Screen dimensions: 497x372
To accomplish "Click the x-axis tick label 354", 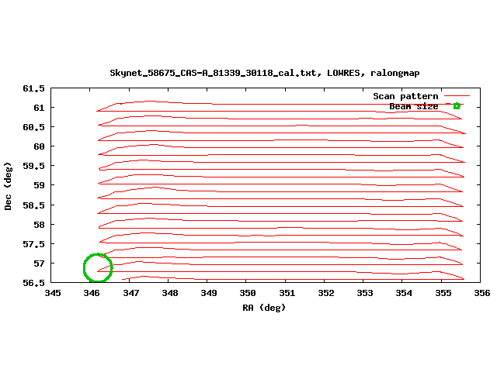I will [404, 293].
